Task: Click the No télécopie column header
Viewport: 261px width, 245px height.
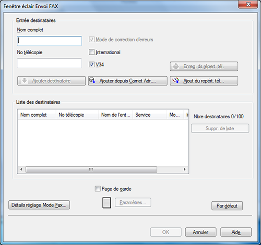Action: click(77, 115)
